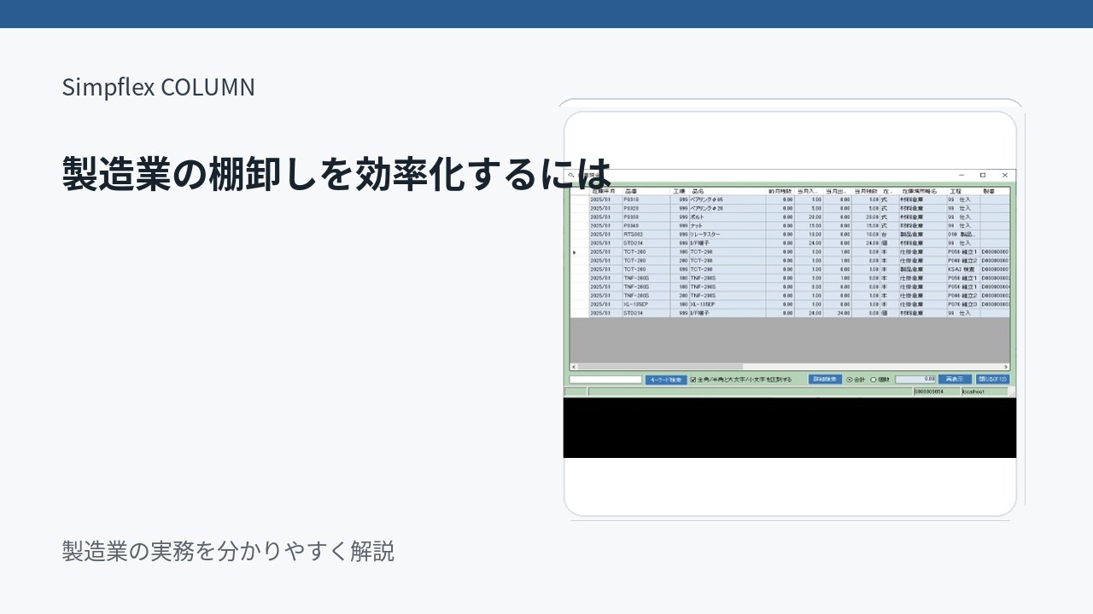Click the Simpflex COLUMN heading text

(x=158, y=87)
